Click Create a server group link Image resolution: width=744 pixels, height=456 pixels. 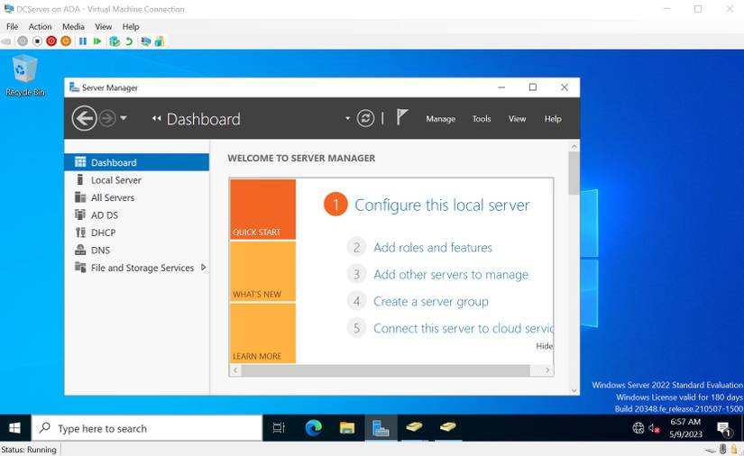(430, 302)
